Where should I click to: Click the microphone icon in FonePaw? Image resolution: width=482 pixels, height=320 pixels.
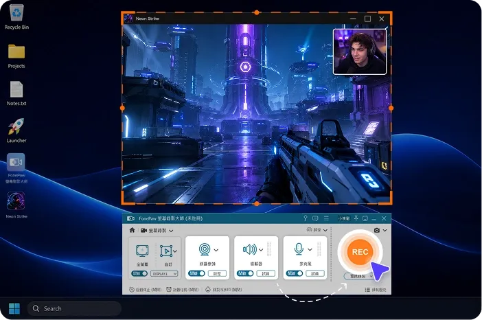(x=299, y=249)
